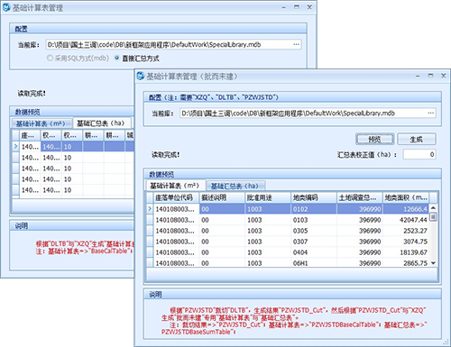Screen dimensions: 451x347
Task: Click the 地类面积 (m... column header
Action: coord(406,197)
